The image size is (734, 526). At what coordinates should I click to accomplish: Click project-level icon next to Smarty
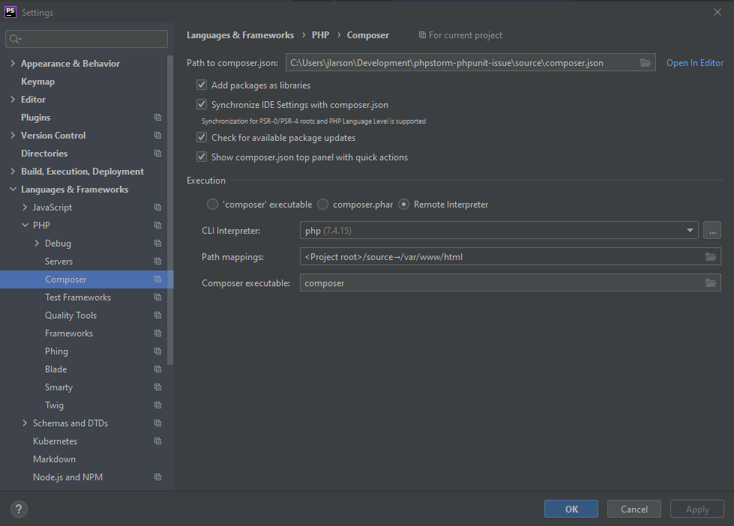click(x=157, y=387)
